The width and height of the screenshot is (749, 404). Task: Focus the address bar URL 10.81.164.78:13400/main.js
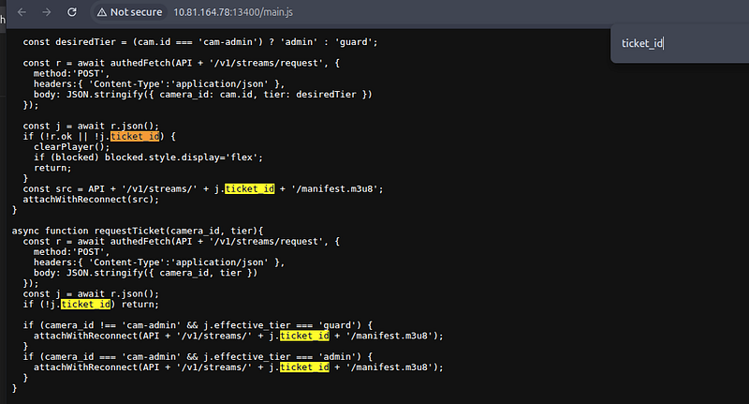click(x=233, y=12)
